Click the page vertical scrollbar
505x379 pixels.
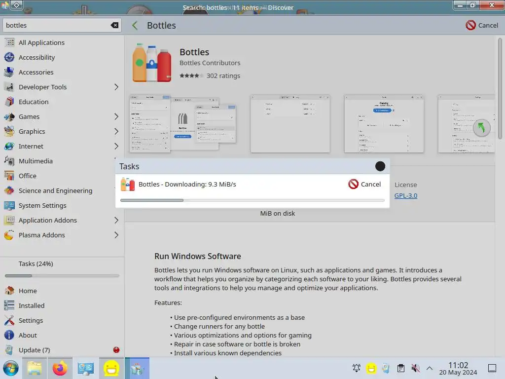(500, 89)
